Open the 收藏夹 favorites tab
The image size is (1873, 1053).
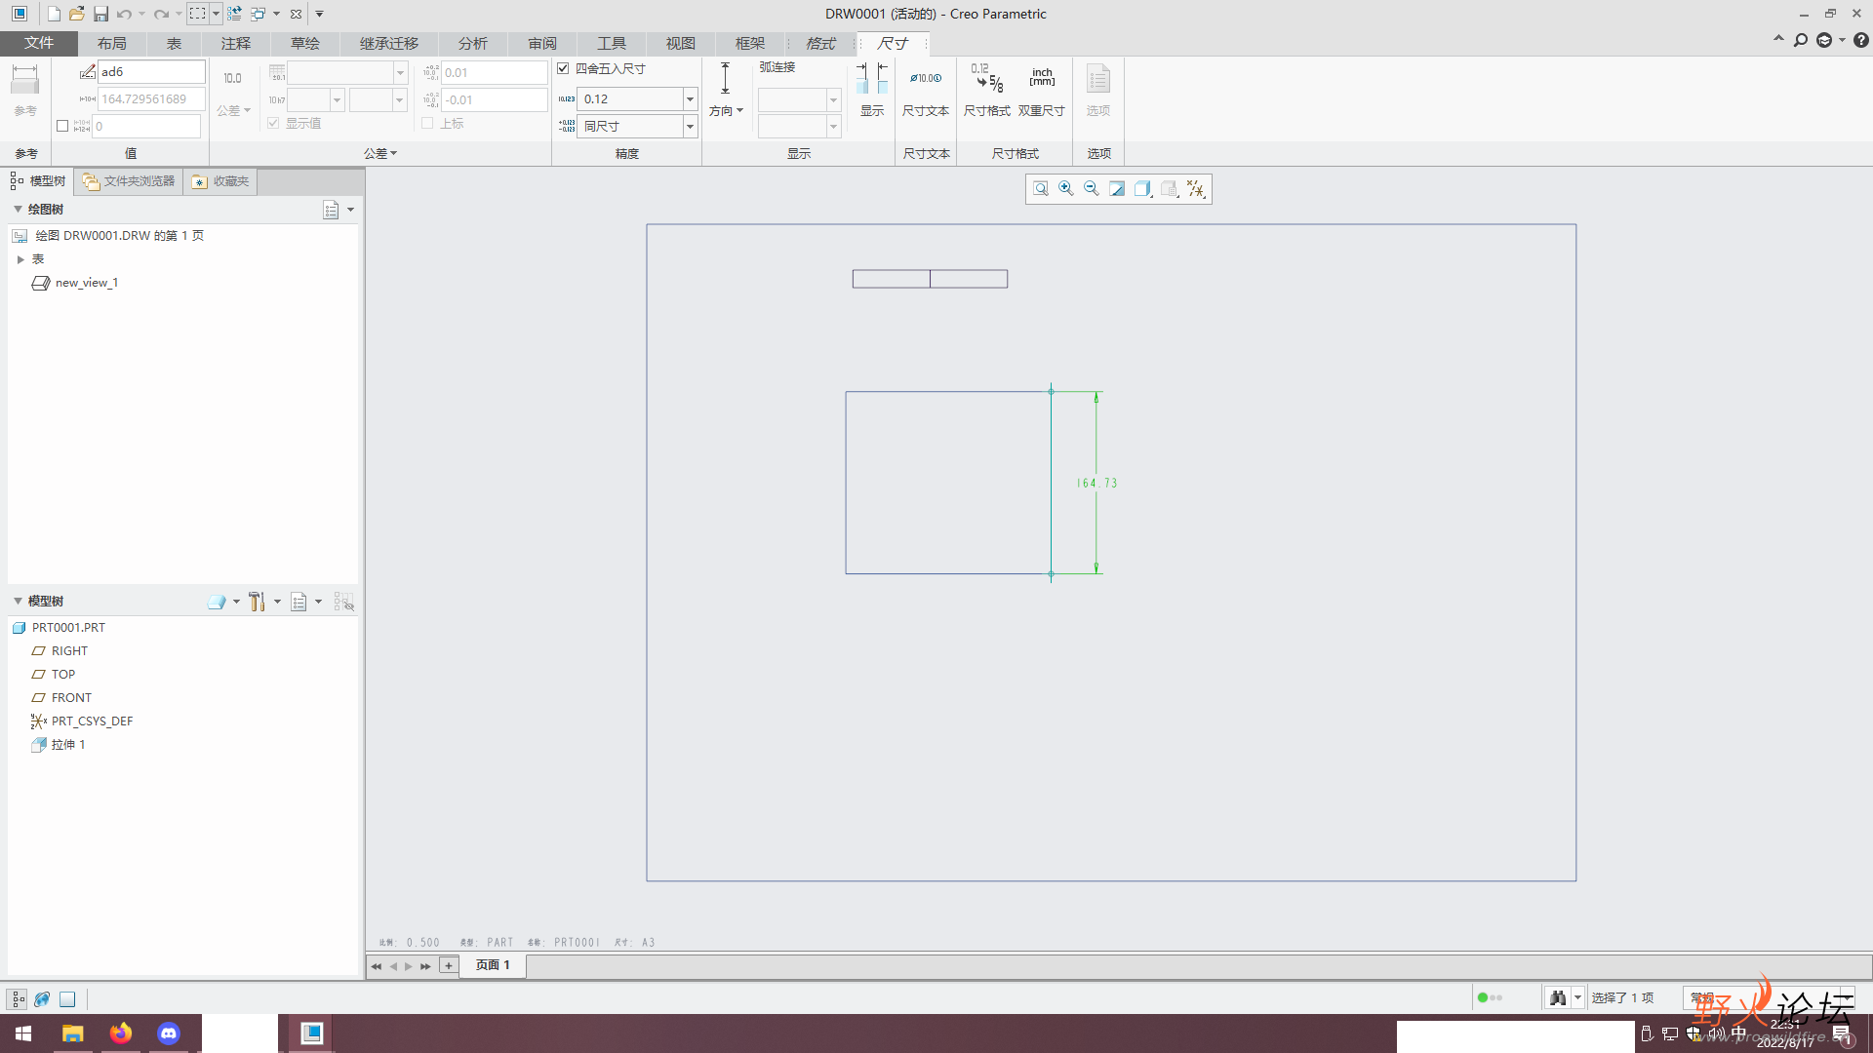221,181
